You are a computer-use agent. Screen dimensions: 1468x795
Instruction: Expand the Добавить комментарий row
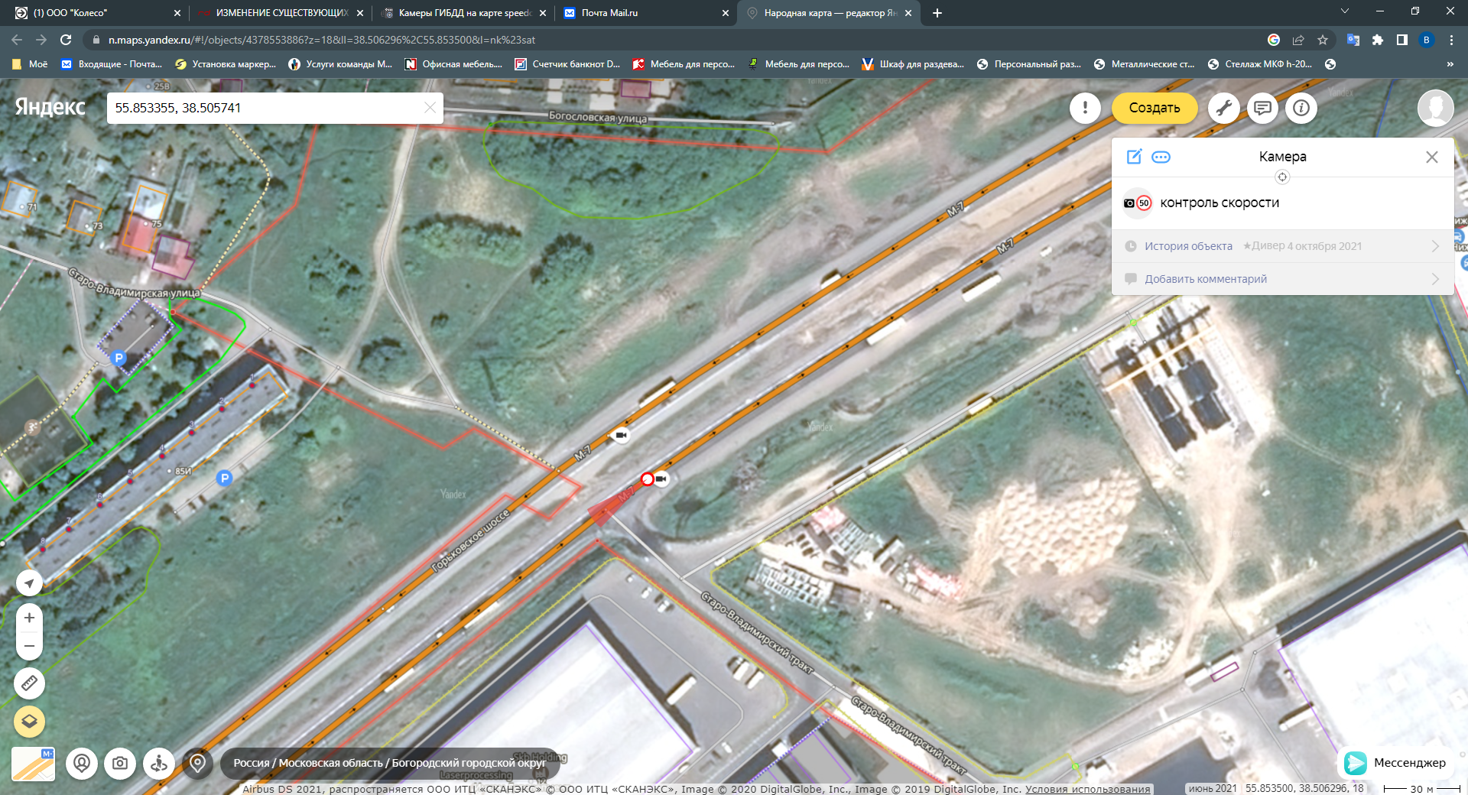pyautogui.click(x=1282, y=279)
